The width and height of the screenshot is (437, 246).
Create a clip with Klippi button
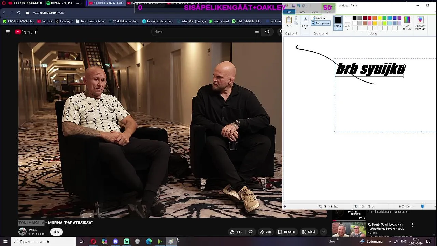[x=308, y=232]
